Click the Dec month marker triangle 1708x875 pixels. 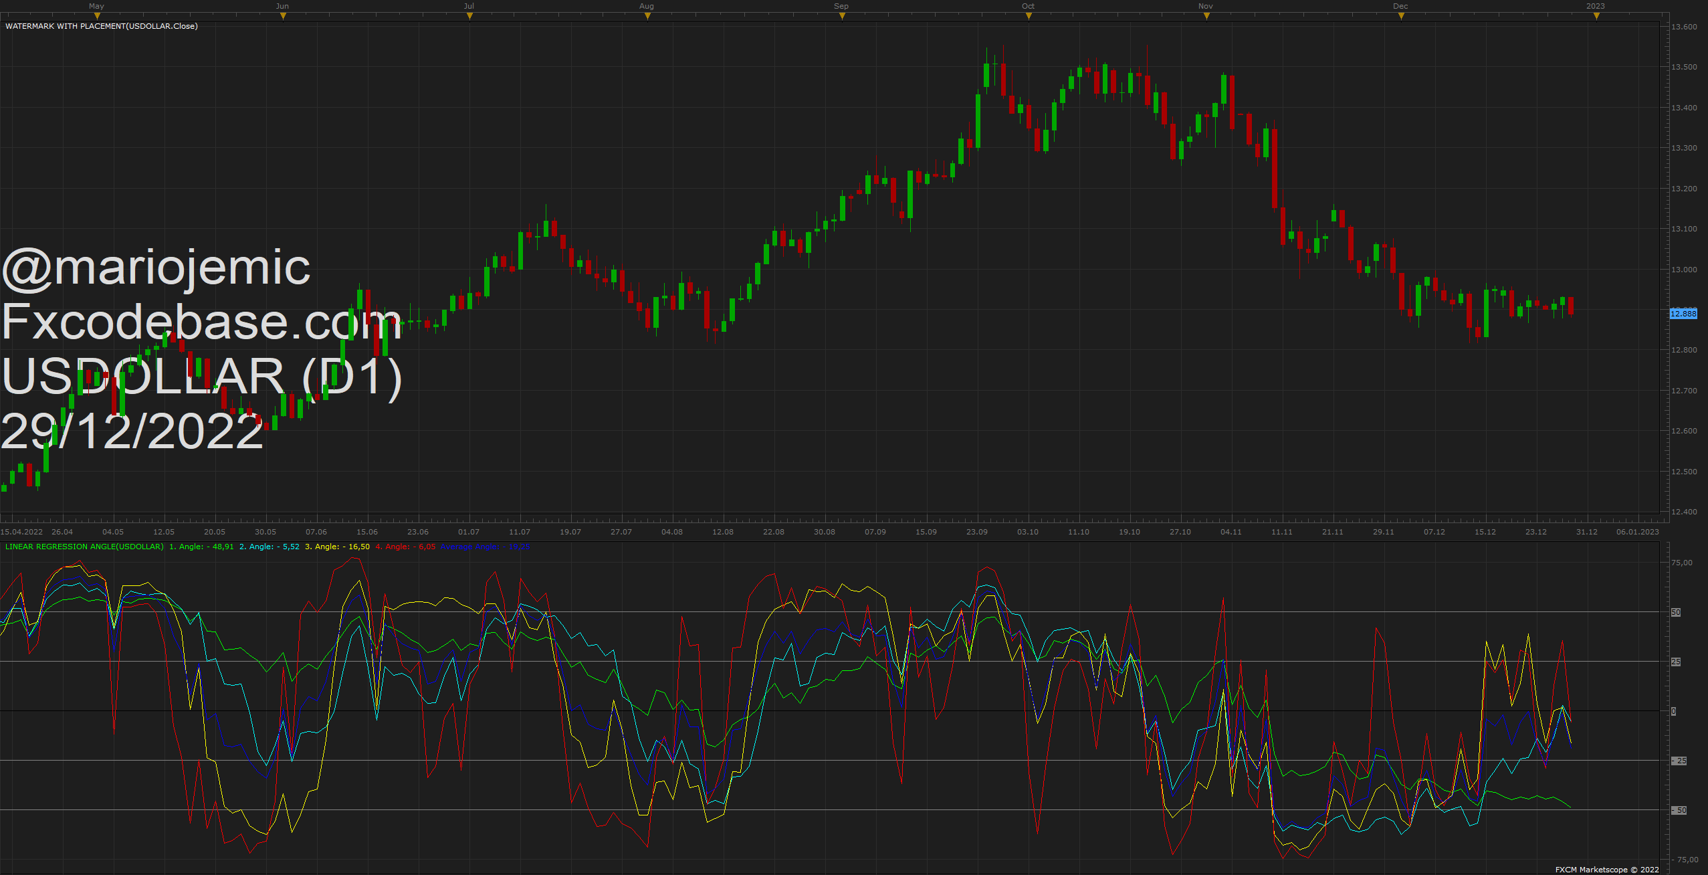point(1401,16)
